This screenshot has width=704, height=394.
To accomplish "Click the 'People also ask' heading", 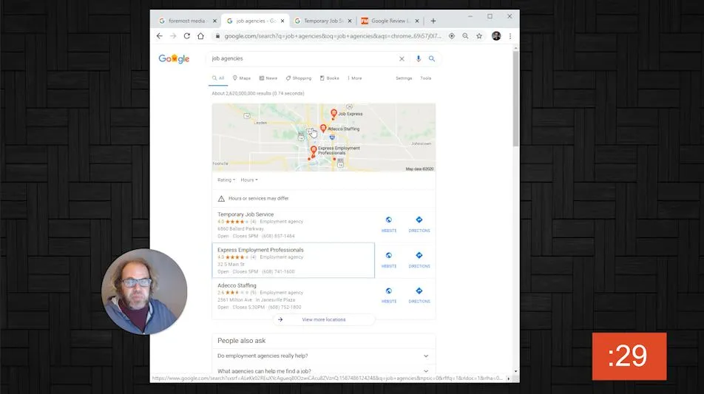I will click(x=242, y=341).
